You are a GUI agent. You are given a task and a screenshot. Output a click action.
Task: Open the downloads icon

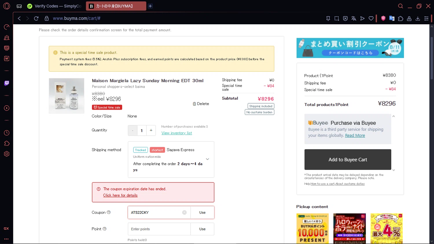[418, 18]
